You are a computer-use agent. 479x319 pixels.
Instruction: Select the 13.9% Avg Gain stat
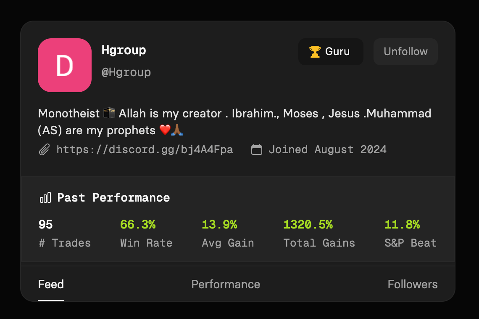tap(219, 225)
